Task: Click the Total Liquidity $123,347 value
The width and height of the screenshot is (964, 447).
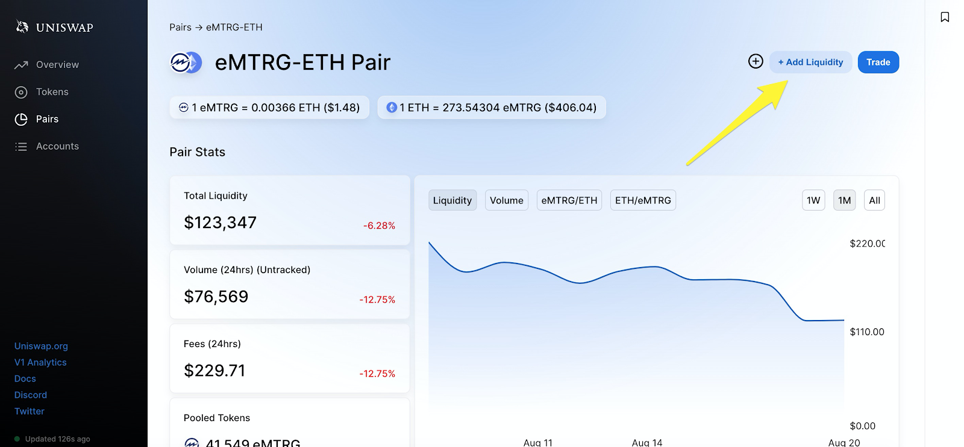Action: coord(220,223)
